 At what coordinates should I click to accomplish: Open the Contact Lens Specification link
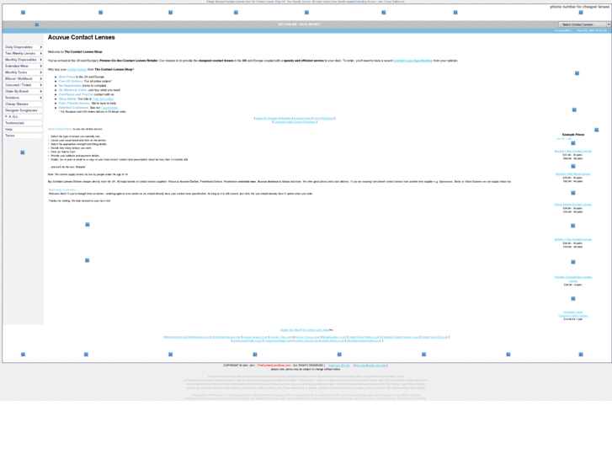pyautogui.click(x=412, y=61)
